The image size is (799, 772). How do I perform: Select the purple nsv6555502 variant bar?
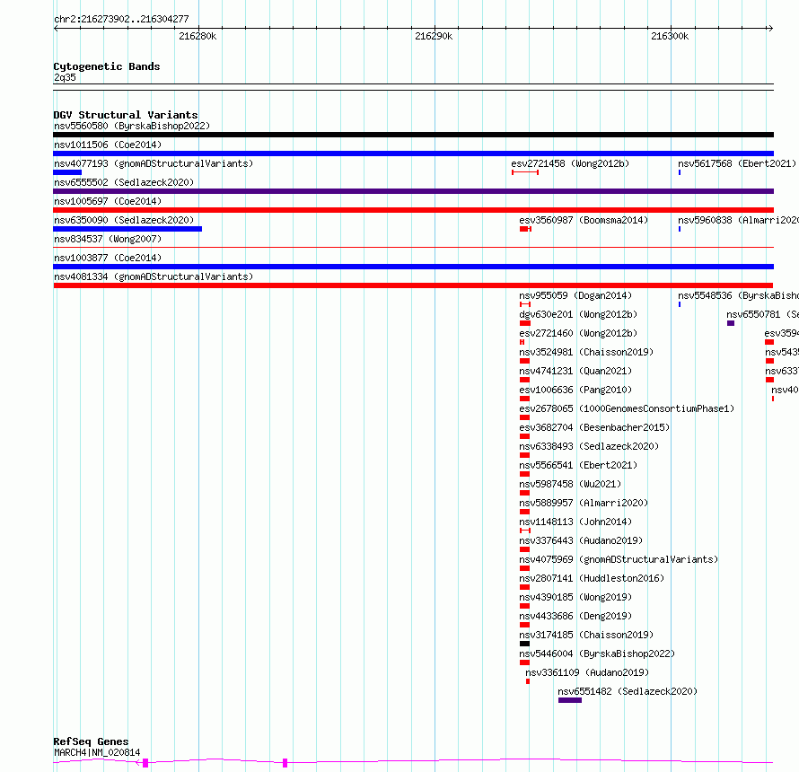click(413, 191)
